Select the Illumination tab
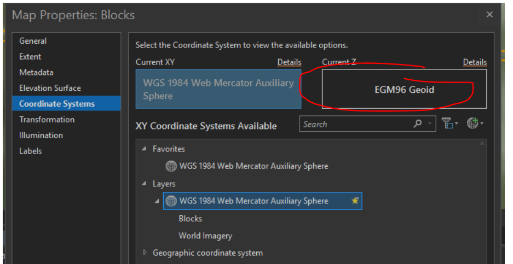 (x=41, y=135)
